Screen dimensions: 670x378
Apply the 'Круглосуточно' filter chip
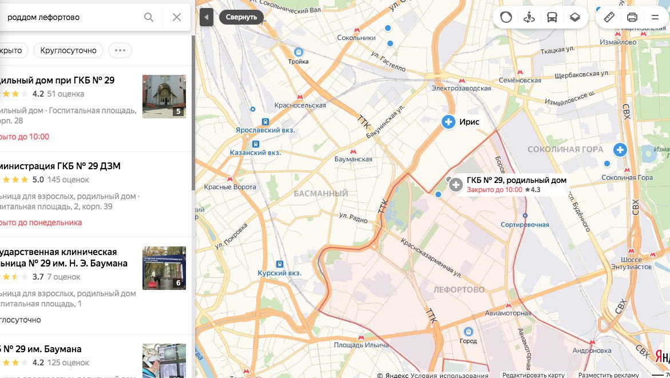68,50
